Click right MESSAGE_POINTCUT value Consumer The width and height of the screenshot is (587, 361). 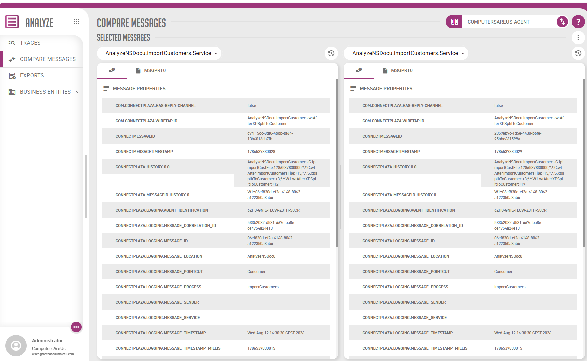(x=503, y=272)
